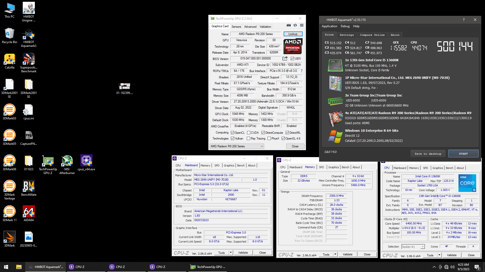Switch to Sensors tab in GPU-Z
Viewport: 485px width, 272px height.
pos(236,26)
